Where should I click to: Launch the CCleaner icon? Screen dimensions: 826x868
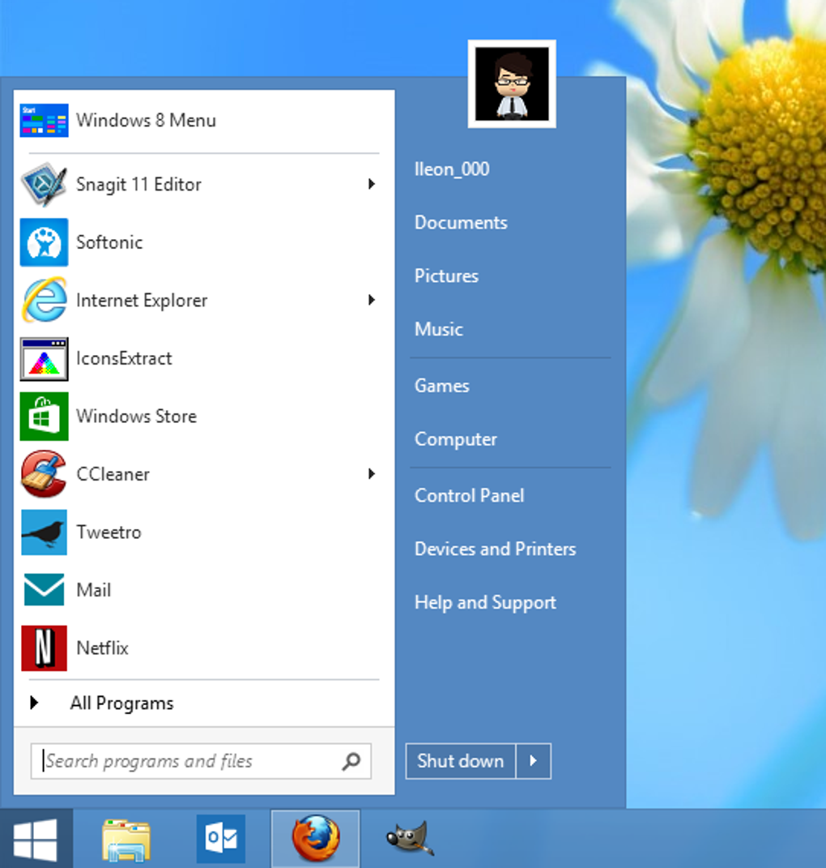pyautogui.click(x=45, y=474)
